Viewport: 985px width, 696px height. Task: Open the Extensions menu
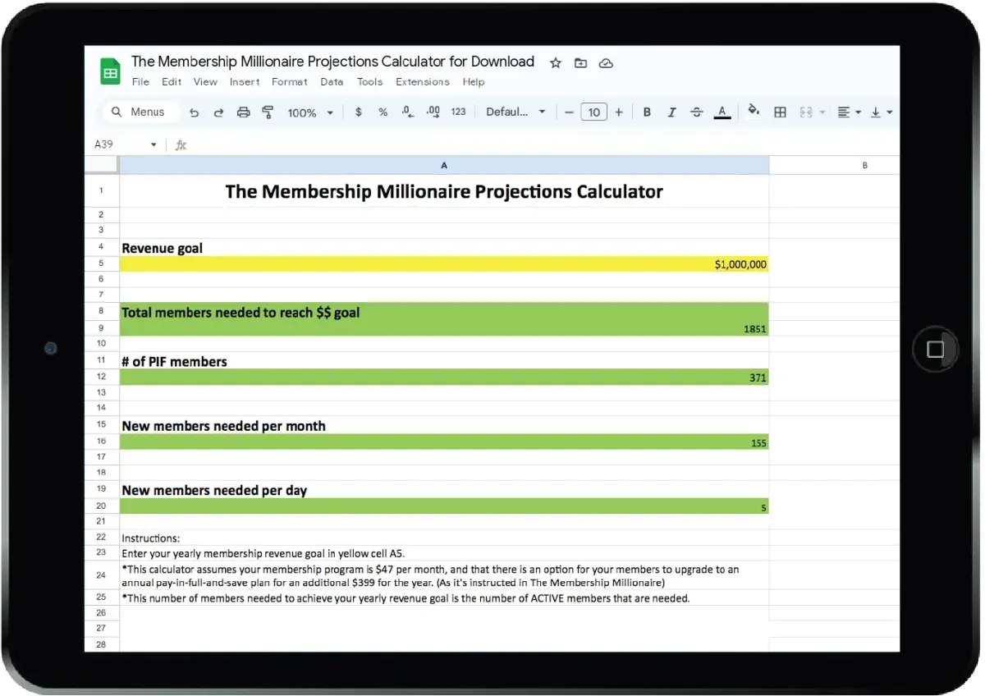[423, 82]
